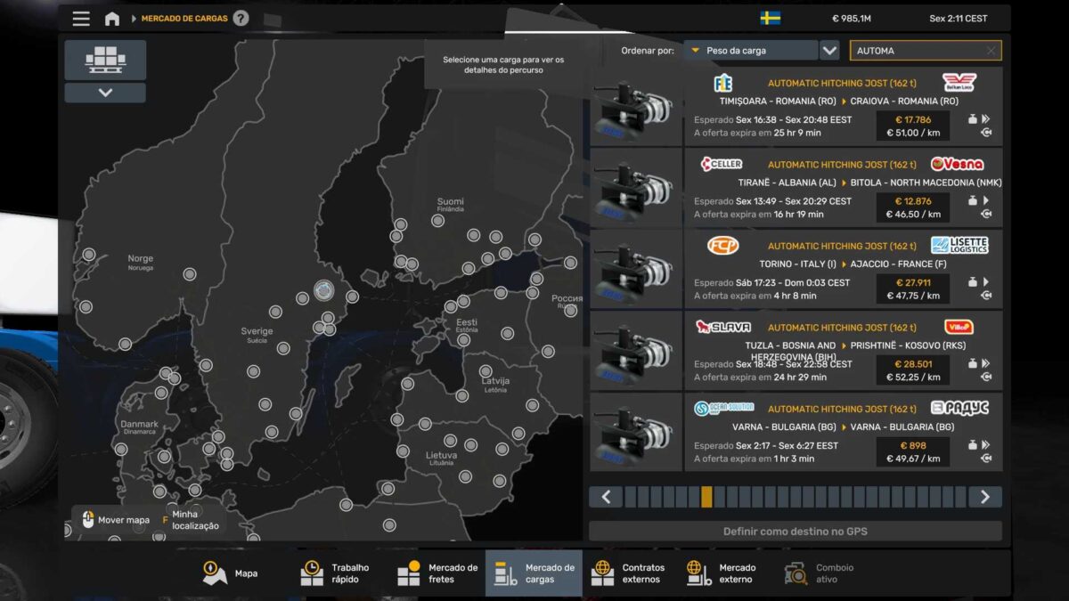
Task: Open Mercado de fretes section
Action: click(437, 573)
